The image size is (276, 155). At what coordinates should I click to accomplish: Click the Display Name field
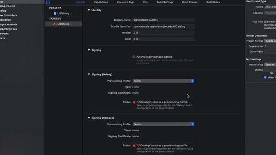point(163,20)
